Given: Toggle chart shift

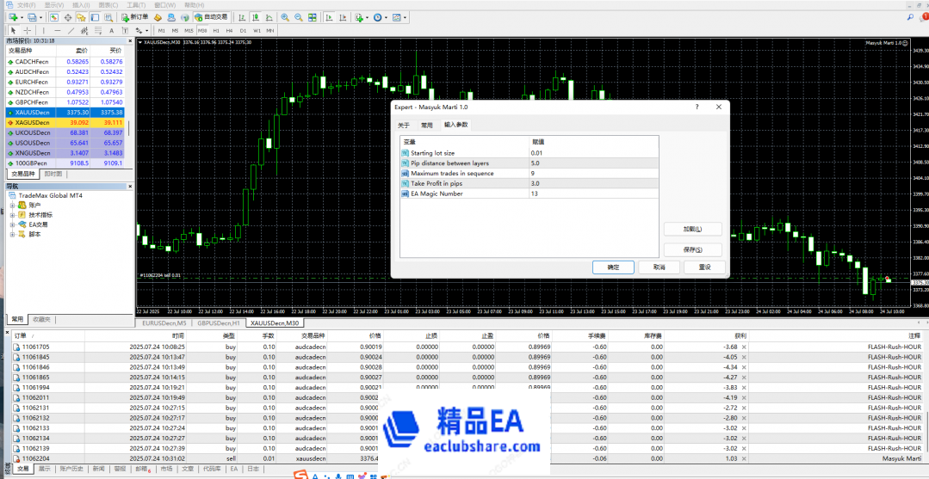Looking at the screenshot, I should pos(343,17).
